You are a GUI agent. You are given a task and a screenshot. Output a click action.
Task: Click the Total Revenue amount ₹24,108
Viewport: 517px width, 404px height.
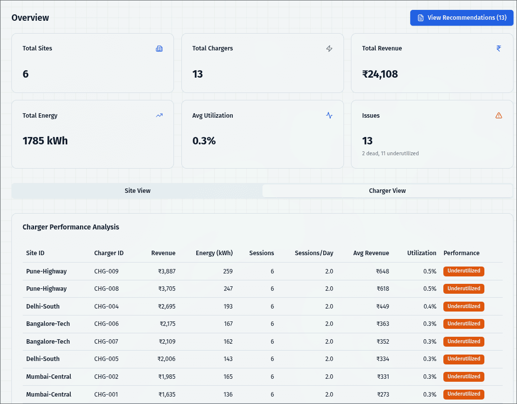click(380, 74)
